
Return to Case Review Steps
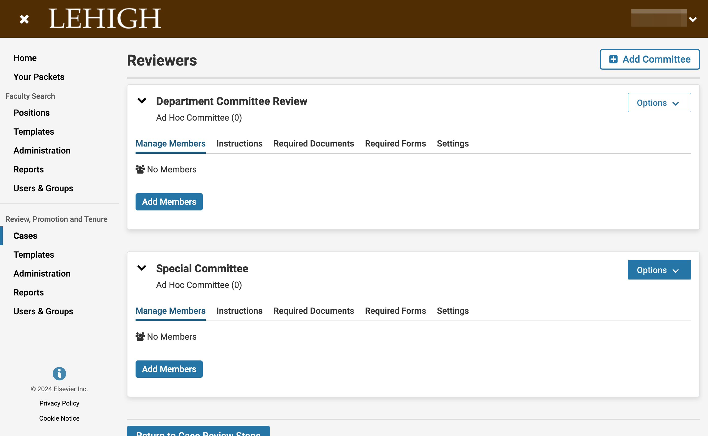coord(198,431)
